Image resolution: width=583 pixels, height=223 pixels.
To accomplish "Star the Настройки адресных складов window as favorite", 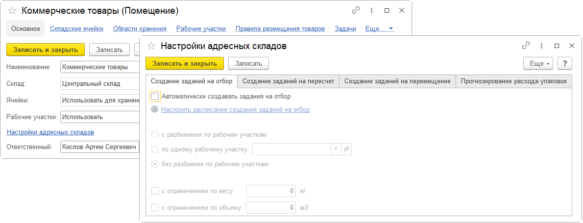I will 151,46.
